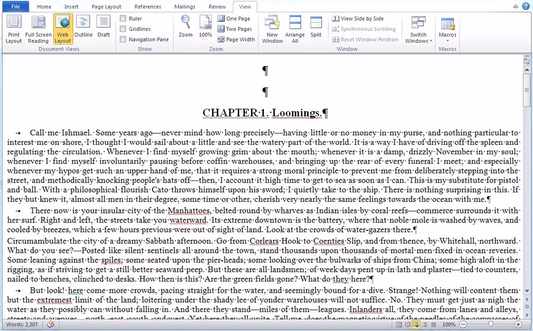Select Page Width zoom button
The height and width of the screenshot is (331, 533).
pyautogui.click(x=236, y=39)
